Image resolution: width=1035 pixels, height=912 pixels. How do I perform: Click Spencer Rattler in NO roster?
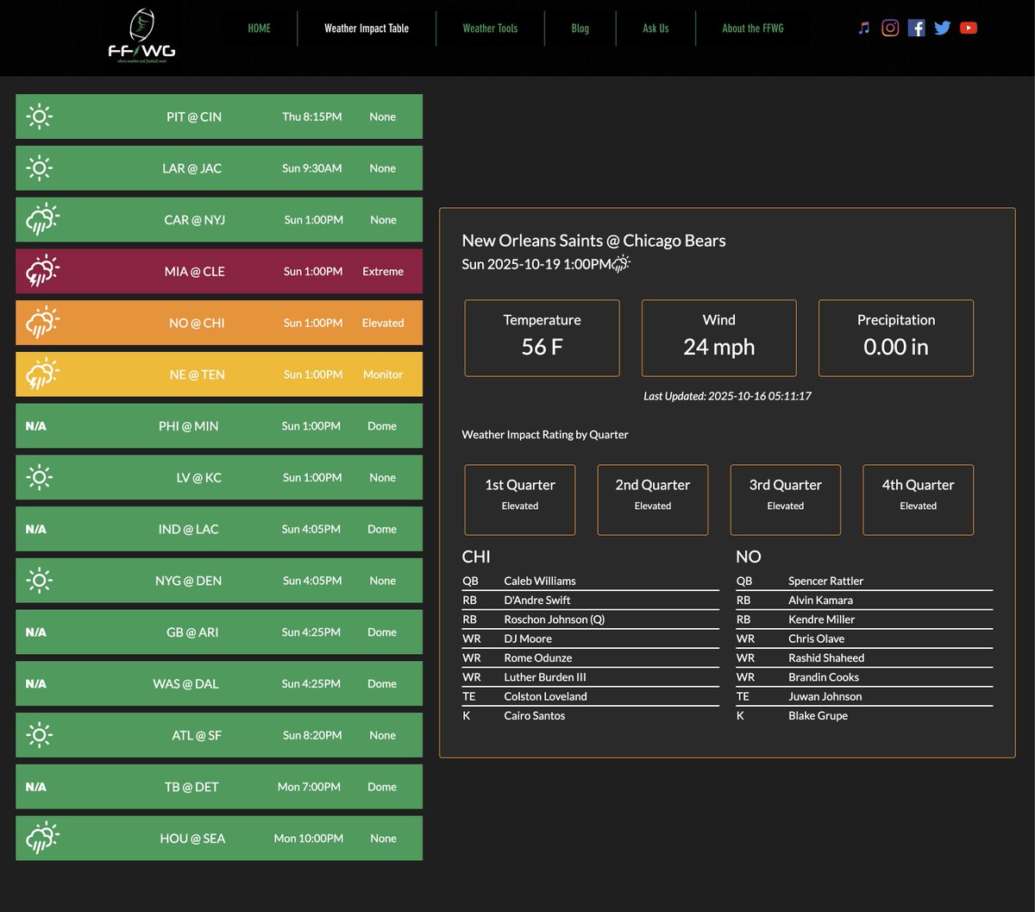[x=825, y=581]
